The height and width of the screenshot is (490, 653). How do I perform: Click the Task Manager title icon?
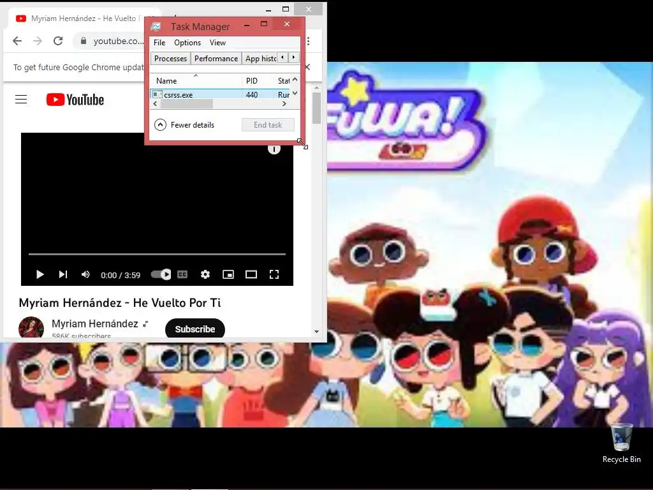156,27
